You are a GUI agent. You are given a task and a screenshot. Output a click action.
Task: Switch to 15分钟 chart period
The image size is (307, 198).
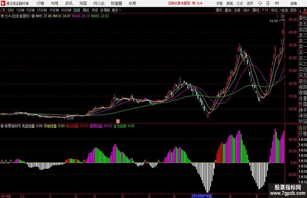pos(42,10)
